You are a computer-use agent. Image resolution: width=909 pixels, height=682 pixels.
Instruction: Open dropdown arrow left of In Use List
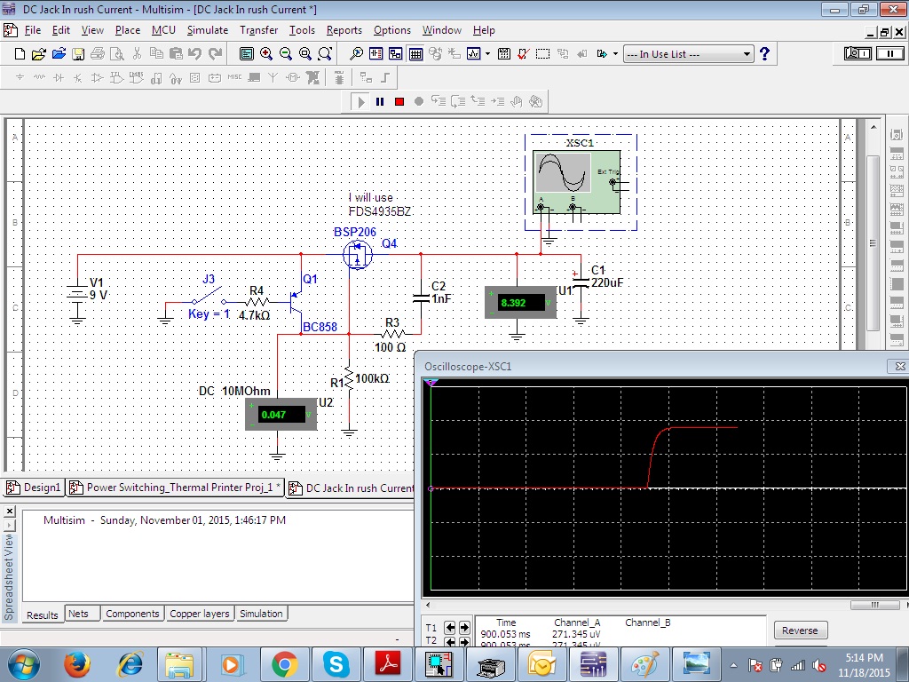[615, 54]
